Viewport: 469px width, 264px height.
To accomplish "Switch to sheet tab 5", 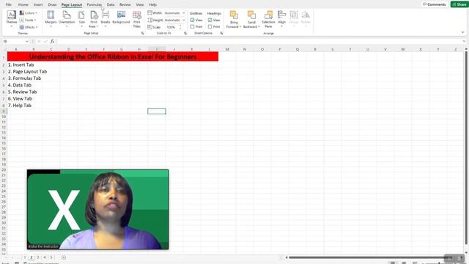I will pyautogui.click(x=51, y=257).
